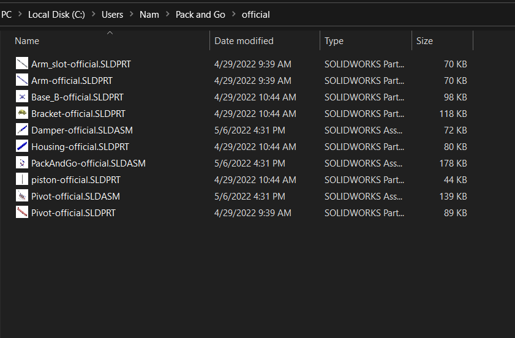Navigate to Local Disk (C:) in breadcrumb
This screenshot has width=515, height=338.
[x=56, y=15]
